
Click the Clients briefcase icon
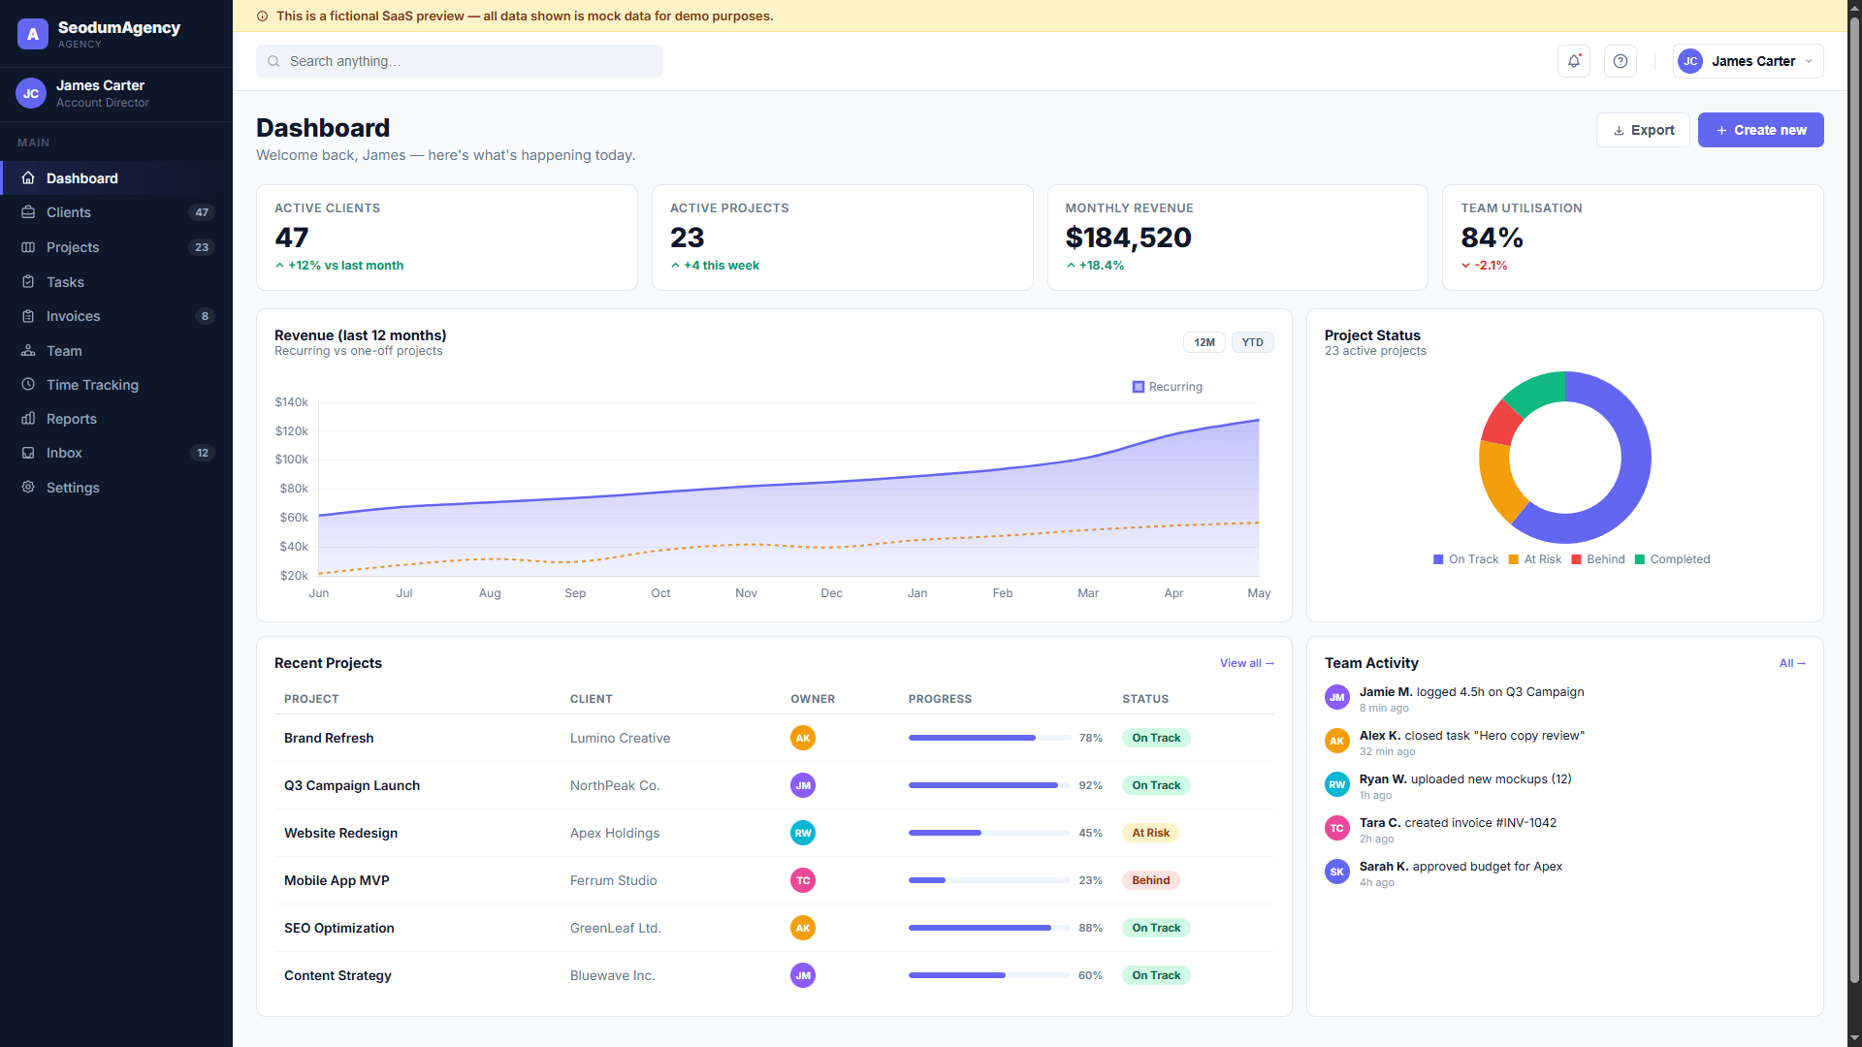click(x=28, y=212)
